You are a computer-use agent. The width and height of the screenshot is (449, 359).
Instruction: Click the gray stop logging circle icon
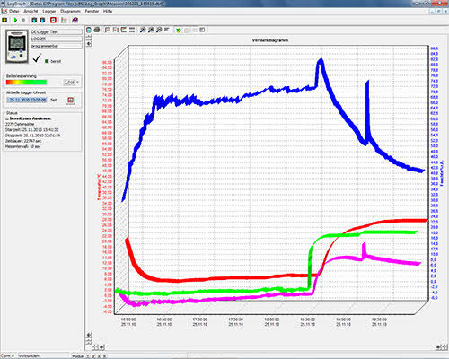pyautogui.click(x=23, y=20)
